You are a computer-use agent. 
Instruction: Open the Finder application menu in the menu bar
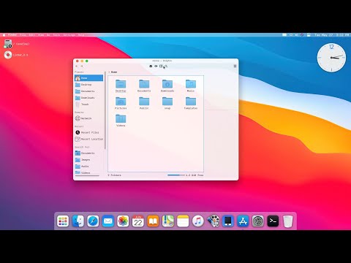click(x=12, y=35)
